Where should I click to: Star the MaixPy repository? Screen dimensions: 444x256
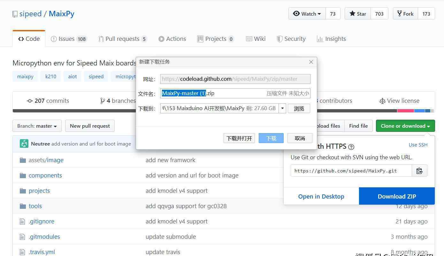tap(358, 14)
